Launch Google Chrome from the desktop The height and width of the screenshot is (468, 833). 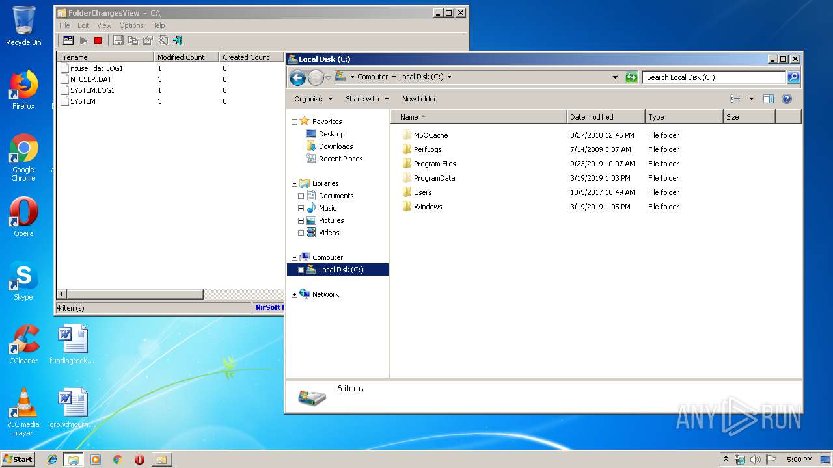point(23,158)
